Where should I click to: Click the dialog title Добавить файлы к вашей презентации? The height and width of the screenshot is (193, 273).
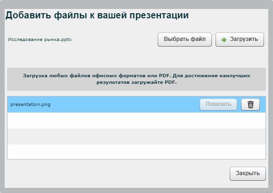click(97, 15)
